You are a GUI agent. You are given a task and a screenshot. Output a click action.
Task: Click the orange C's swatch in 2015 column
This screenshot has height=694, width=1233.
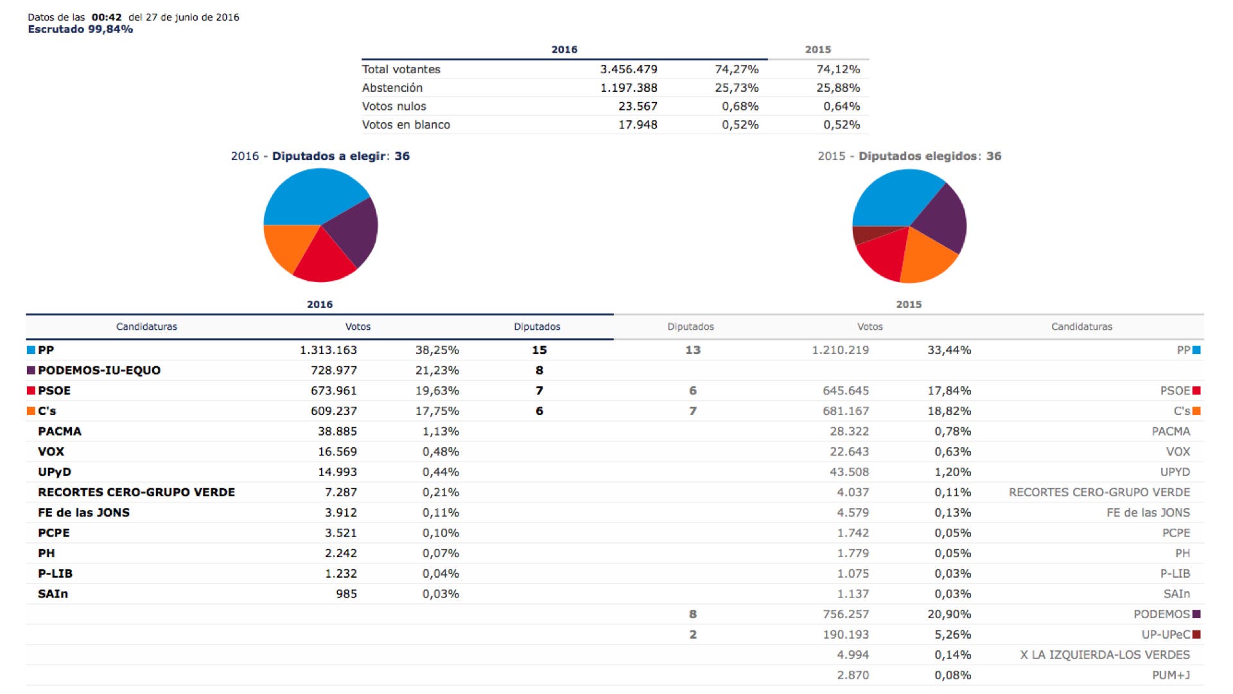point(1196,411)
